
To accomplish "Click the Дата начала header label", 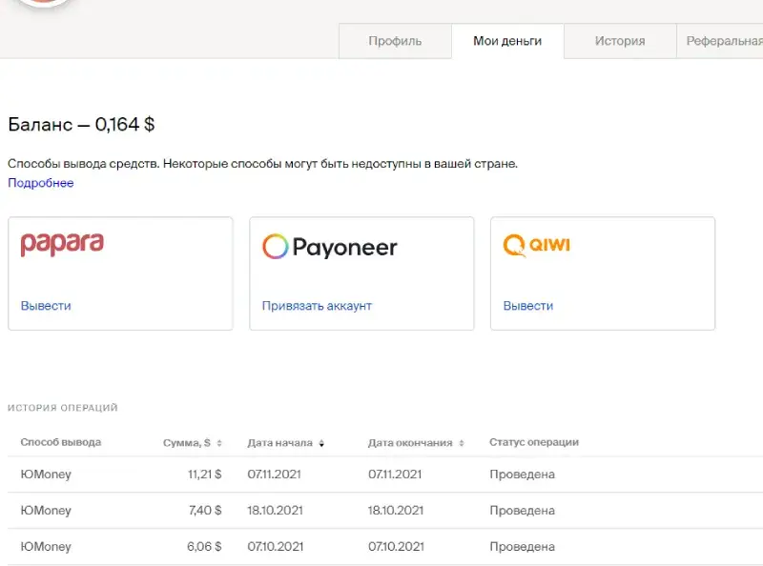I will pyautogui.click(x=279, y=443).
